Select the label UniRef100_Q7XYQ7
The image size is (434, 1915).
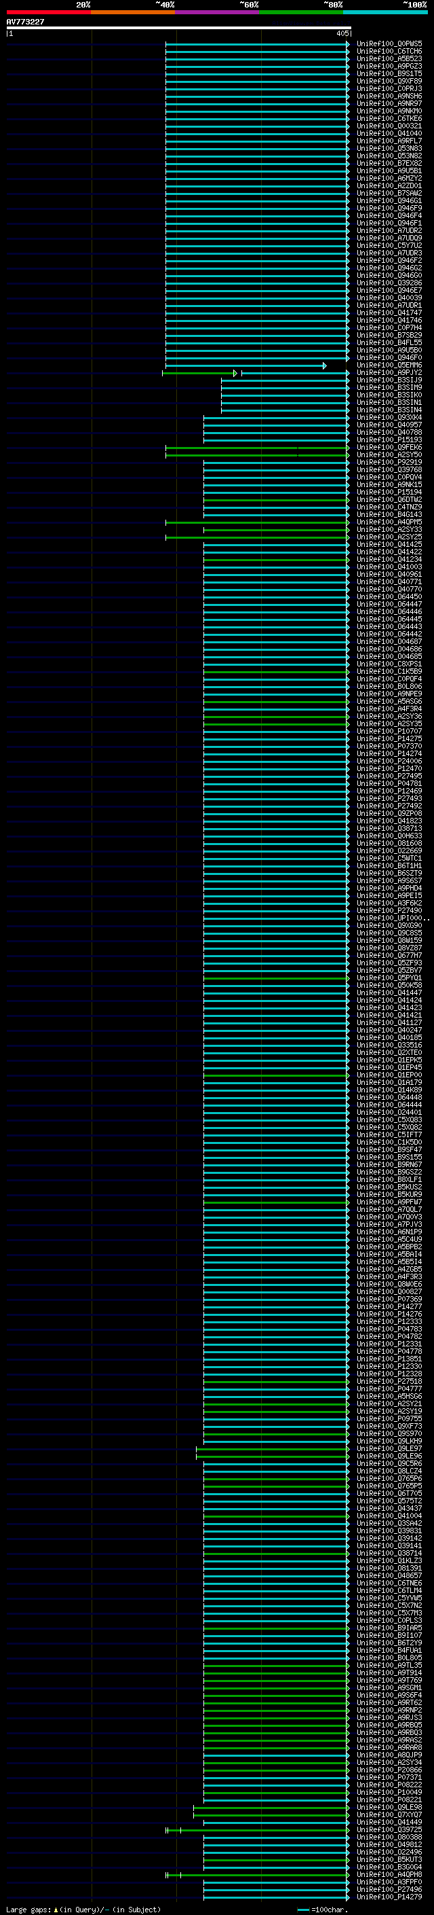click(x=389, y=1814)
